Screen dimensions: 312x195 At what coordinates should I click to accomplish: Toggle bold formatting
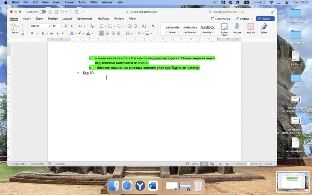point(32,33)
